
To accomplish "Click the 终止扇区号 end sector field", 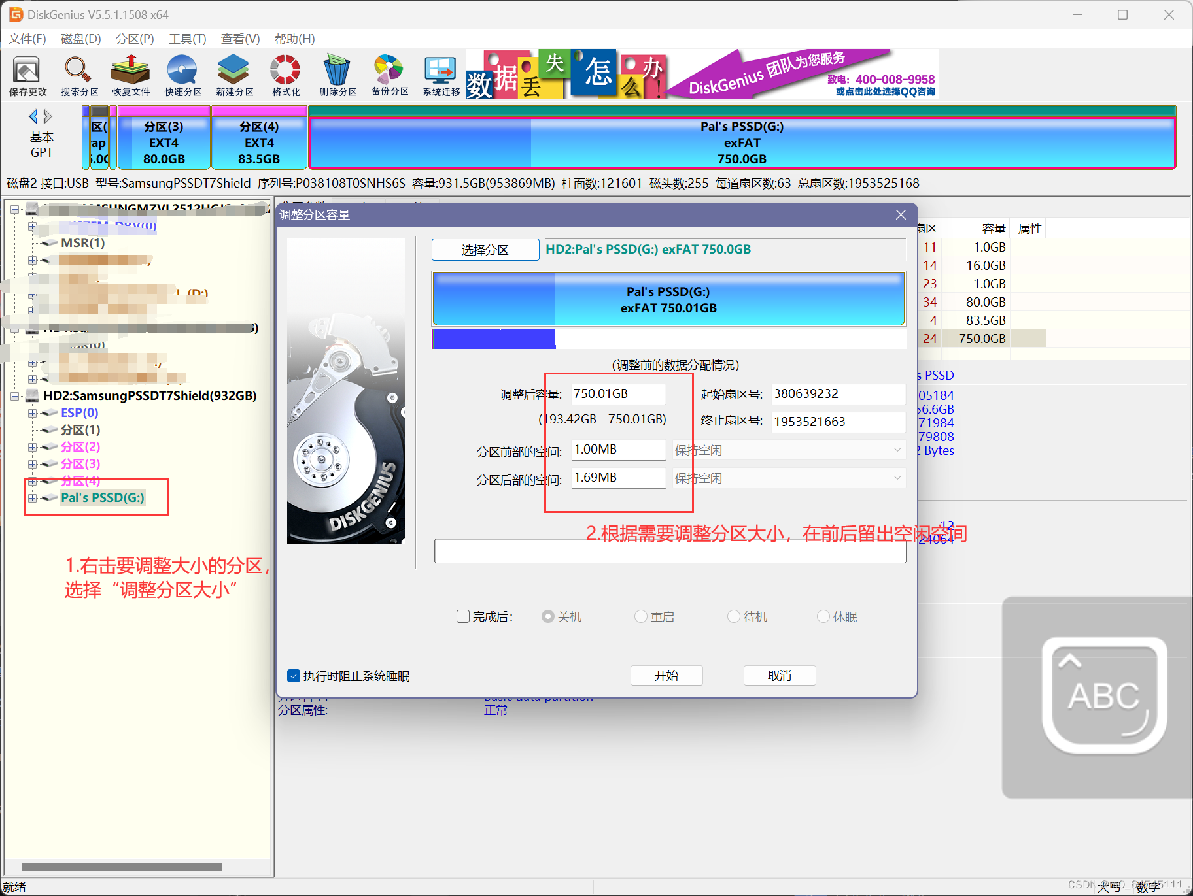I will [x=839, y=422].
